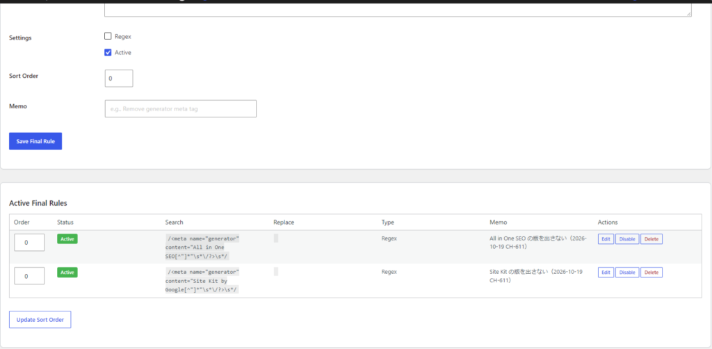Image resolution: width=712 pixels, height=349 pixels.
Task: Click the Active Final Rules heading
Action: (38, 203)
